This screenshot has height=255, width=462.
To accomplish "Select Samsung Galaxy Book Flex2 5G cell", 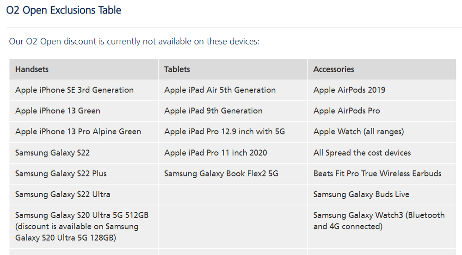I will 221,174.
